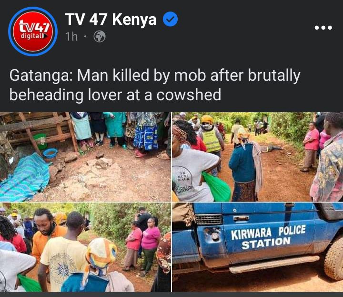Click the police vehicle rear wheel
This screenshot has width=343, height=297.
(x=333, y=260)
